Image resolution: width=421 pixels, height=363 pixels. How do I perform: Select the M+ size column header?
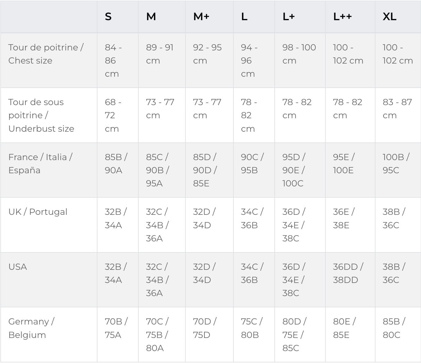pos(201,16)
